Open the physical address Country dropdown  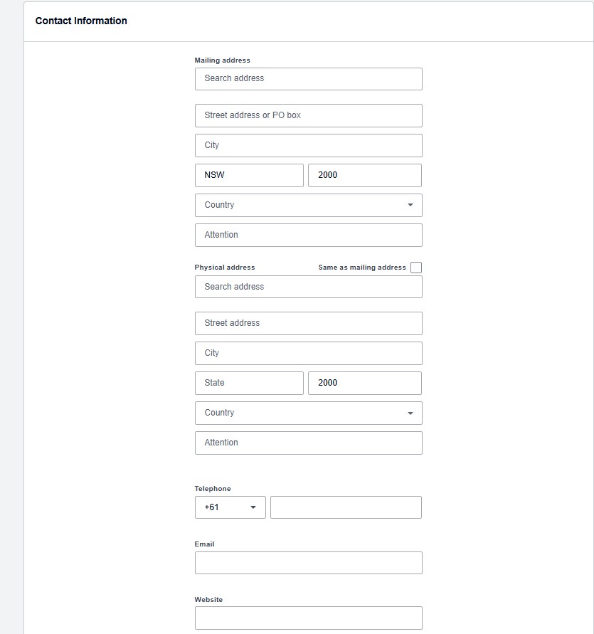308,413
